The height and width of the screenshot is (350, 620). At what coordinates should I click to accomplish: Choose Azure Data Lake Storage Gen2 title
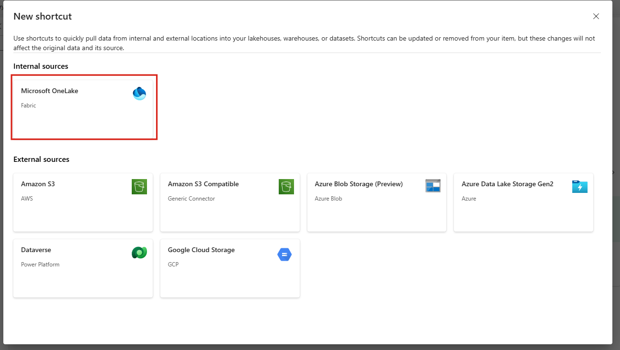click(507, 184)
